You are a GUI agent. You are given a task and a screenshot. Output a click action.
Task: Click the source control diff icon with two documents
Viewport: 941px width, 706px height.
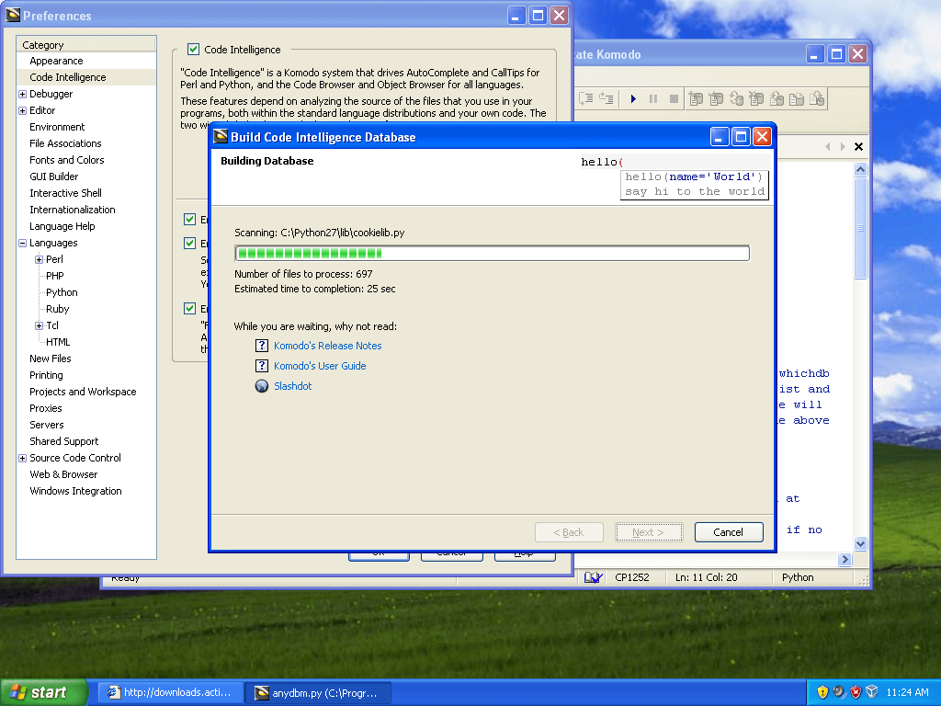coord(797,98)
